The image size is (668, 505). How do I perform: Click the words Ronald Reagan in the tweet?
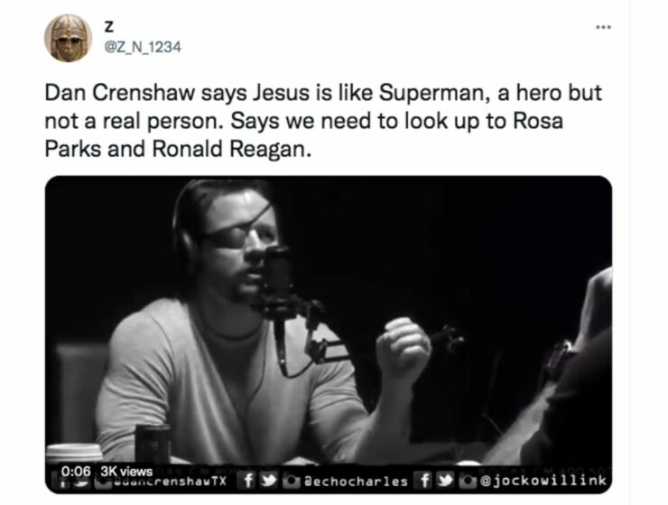(245, 149)
